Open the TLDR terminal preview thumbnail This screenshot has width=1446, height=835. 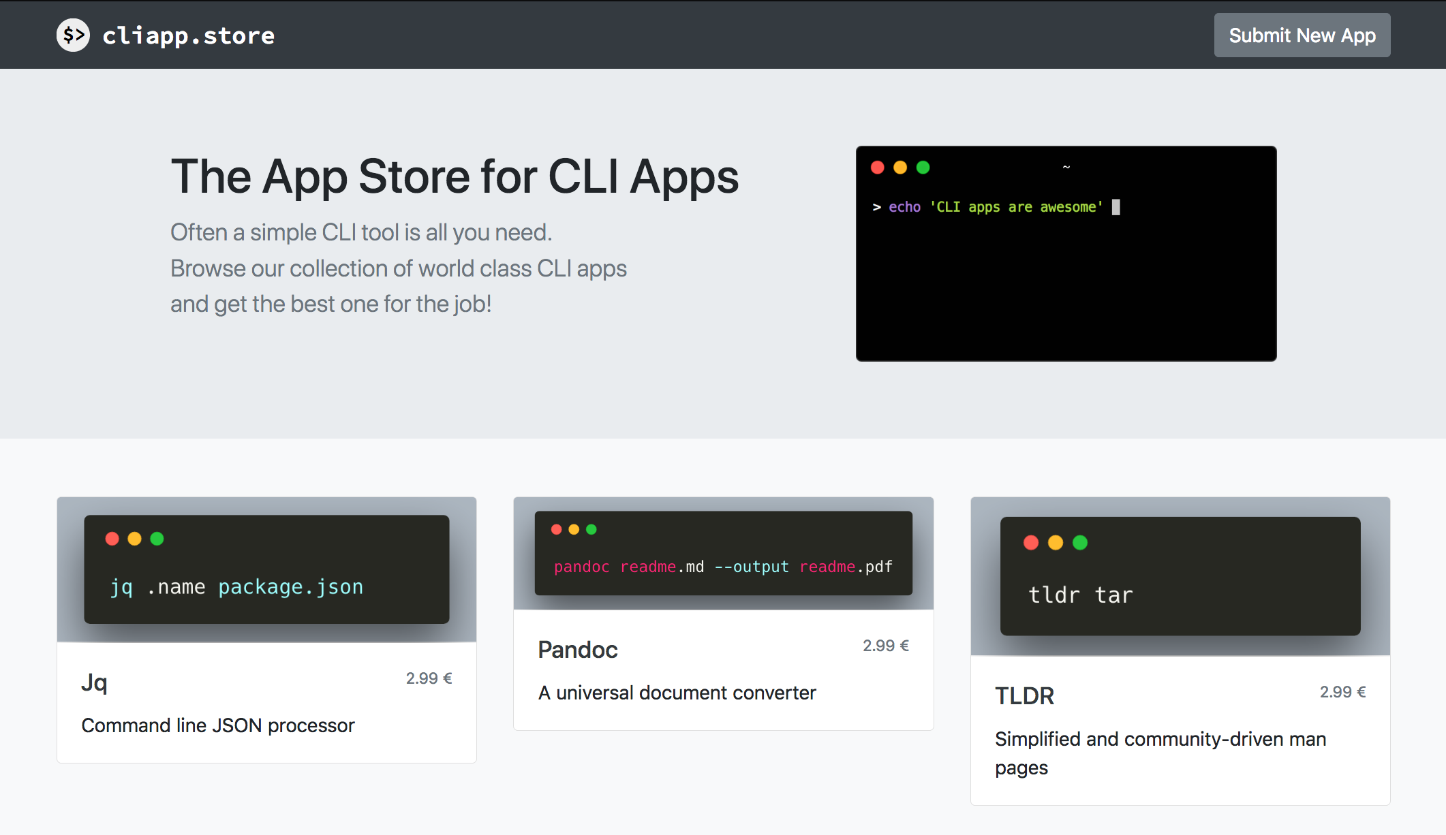click(1180, 576)
